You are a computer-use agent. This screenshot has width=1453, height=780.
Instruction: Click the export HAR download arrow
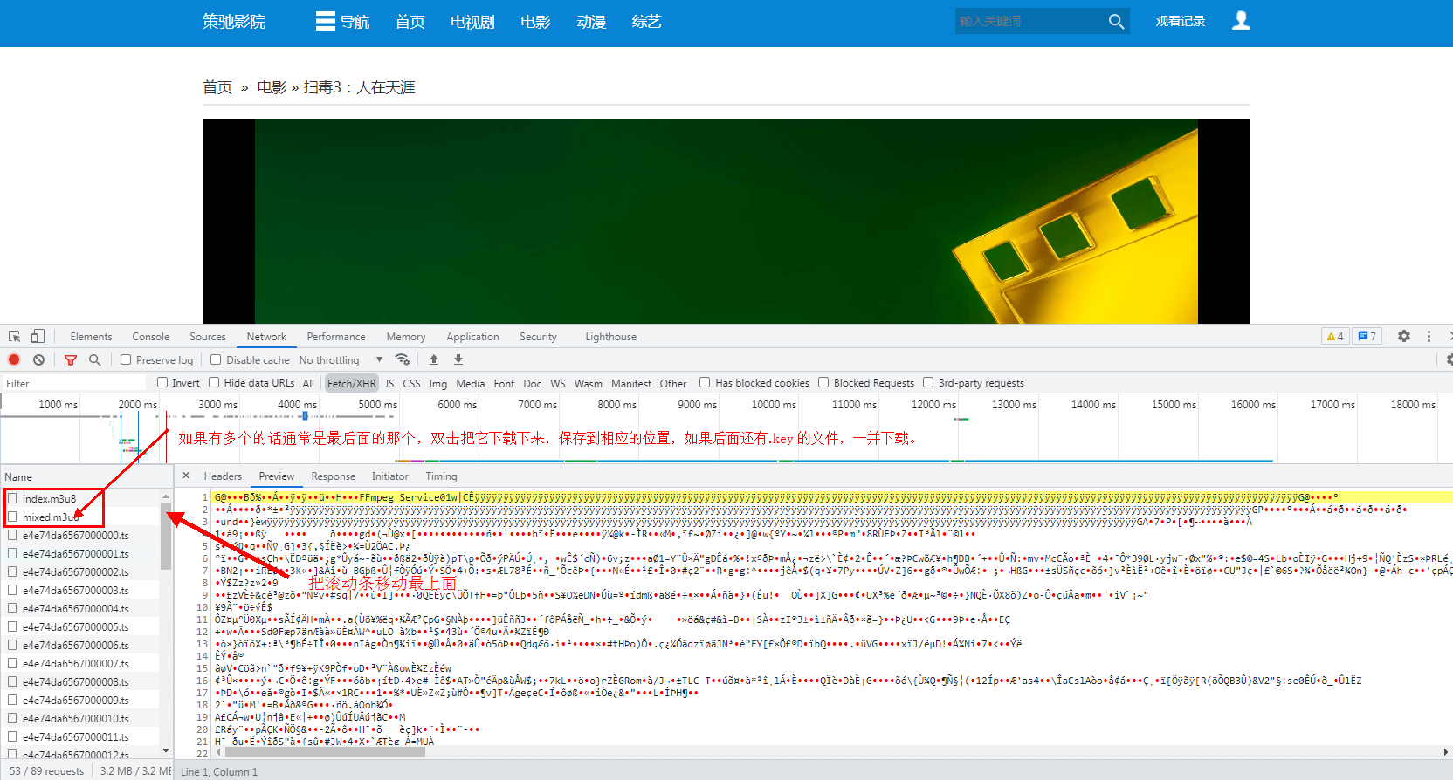(x=458, y=359)
